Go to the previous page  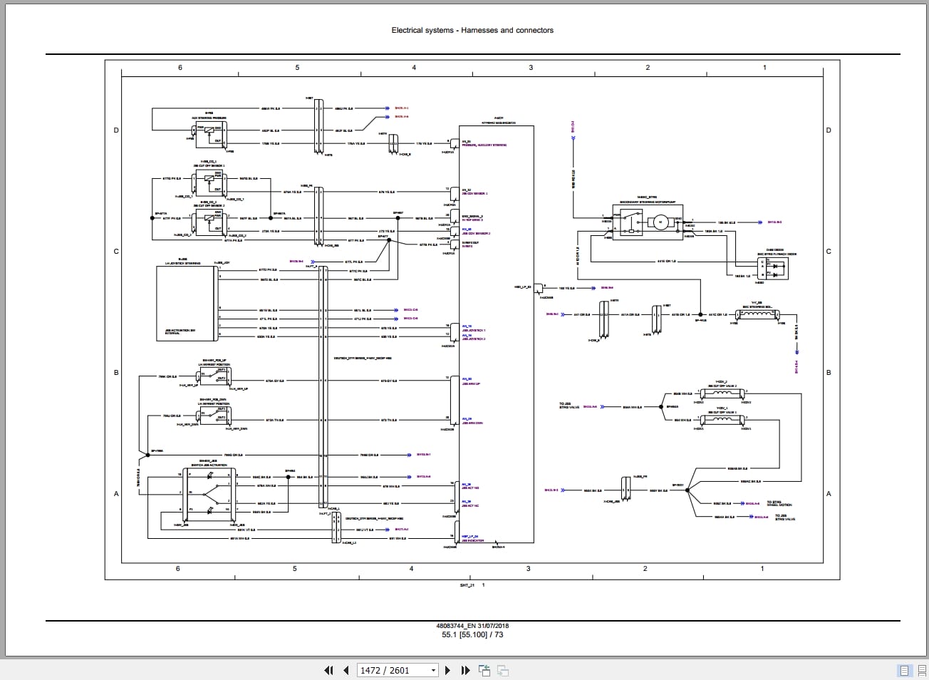(x=346, y=670)
